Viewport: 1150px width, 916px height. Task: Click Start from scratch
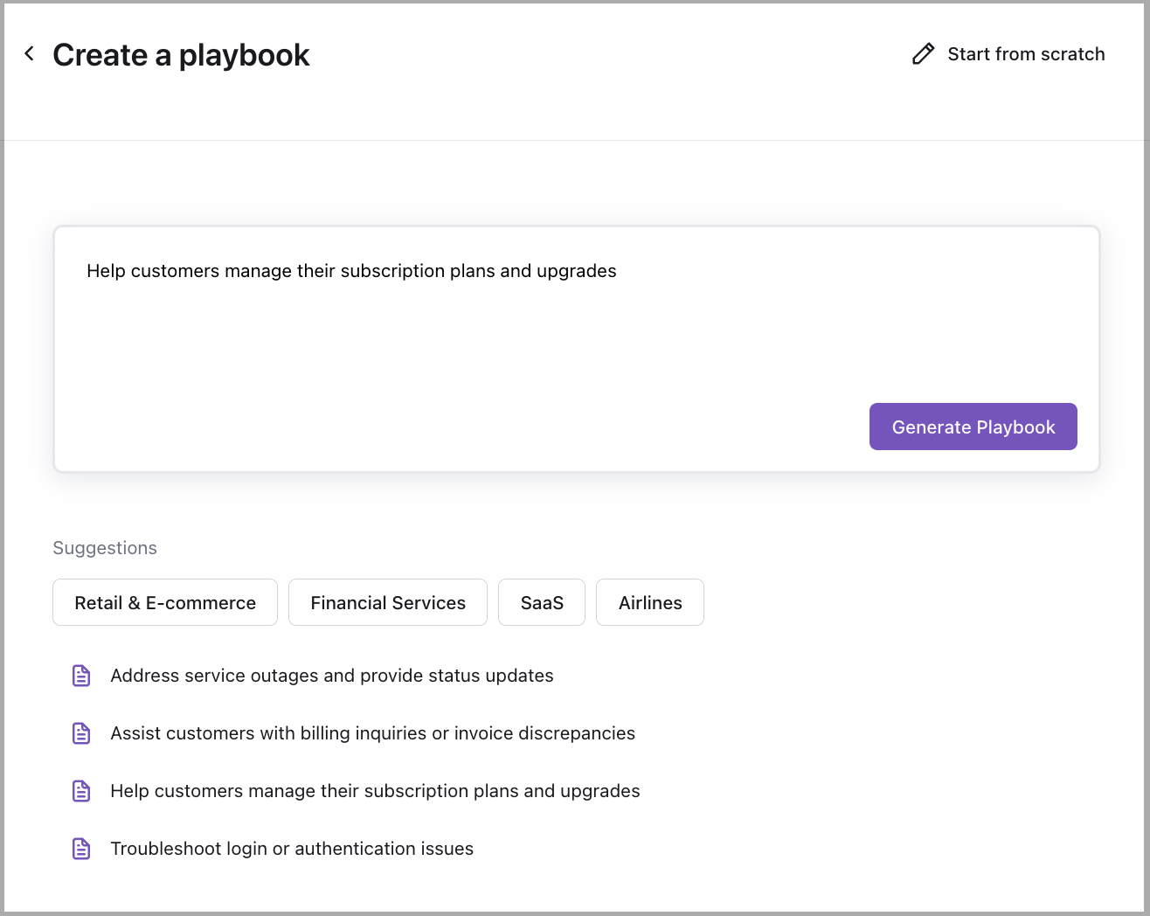click(x=1026, y=53)
